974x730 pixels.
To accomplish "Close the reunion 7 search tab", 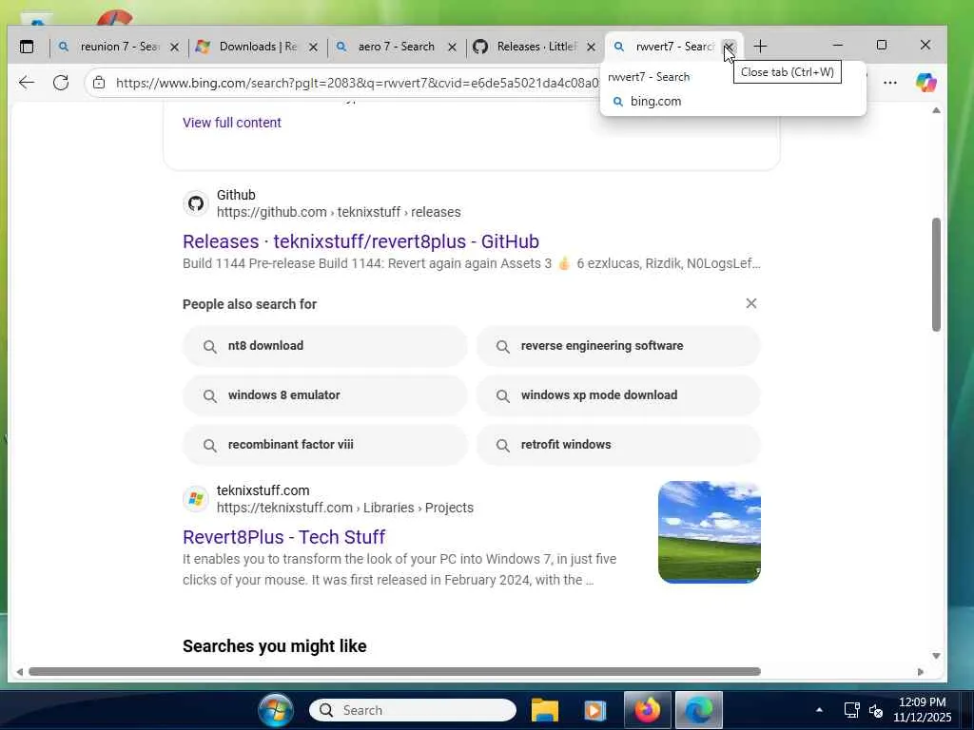I will [x=175, y=47].
